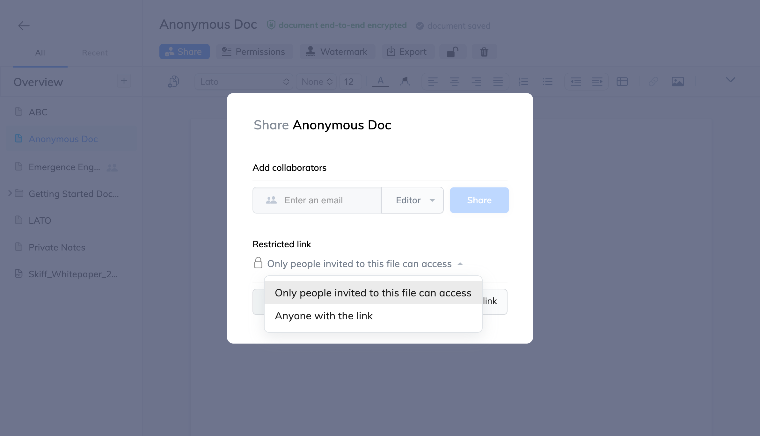This screenshot has height=436, width=760.
Task: Click the trash delete icon
Action: click(x=484, y=52)
